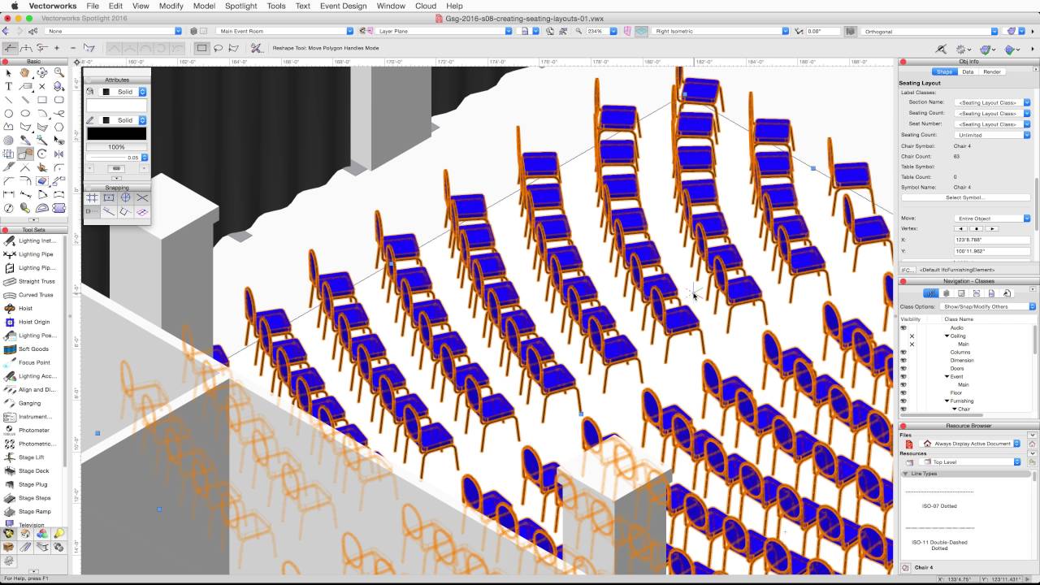Collapse the Event class group
Image resolution: width=1040 pixels, height=585 pixels.
point(947,376)
